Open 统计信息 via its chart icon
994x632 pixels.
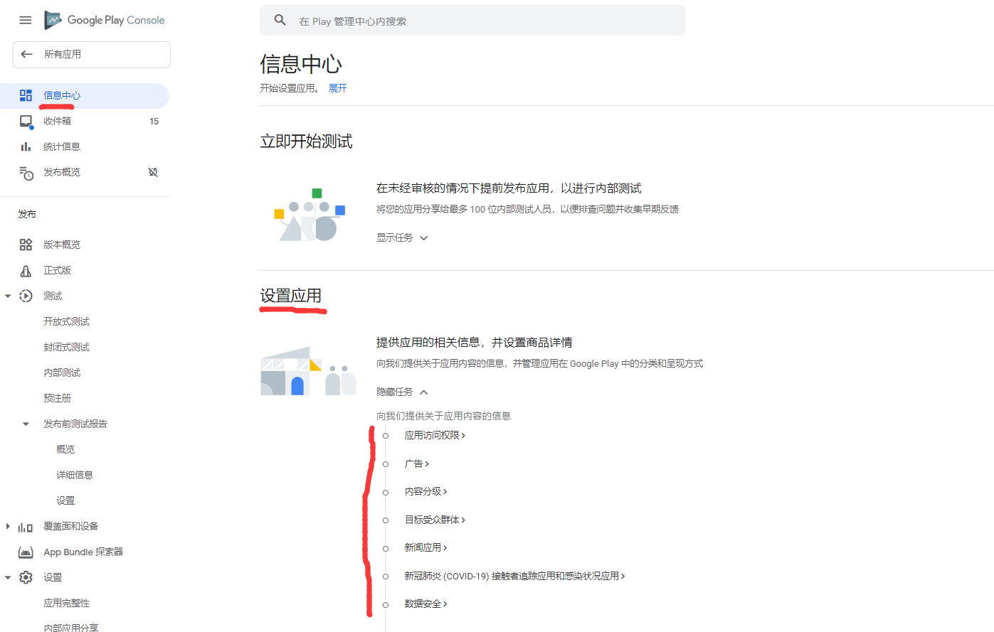click(26, 146)
